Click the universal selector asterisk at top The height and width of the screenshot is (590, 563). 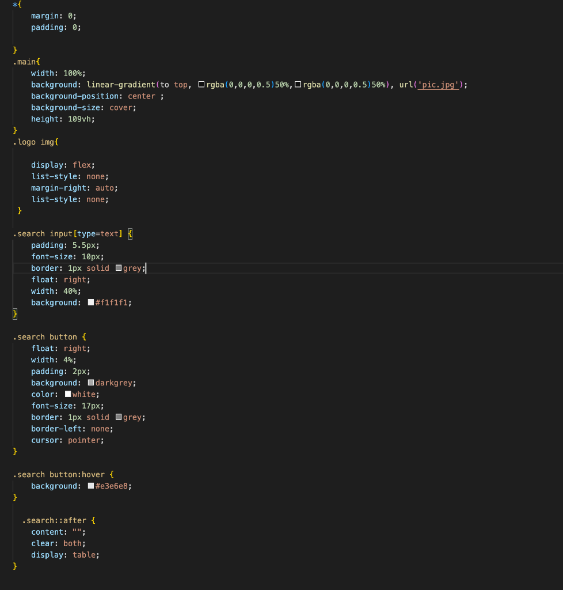[x=15, y=4]
